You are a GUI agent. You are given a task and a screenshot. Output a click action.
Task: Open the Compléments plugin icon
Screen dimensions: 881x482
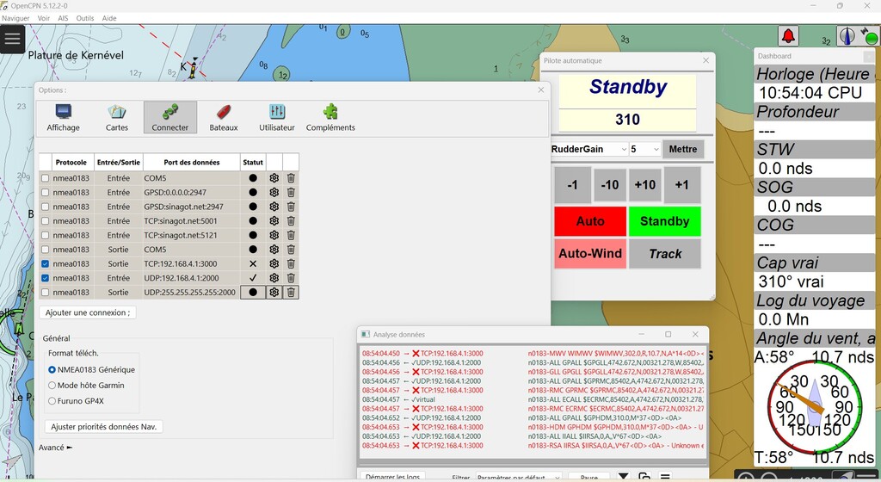pos(330,117)
